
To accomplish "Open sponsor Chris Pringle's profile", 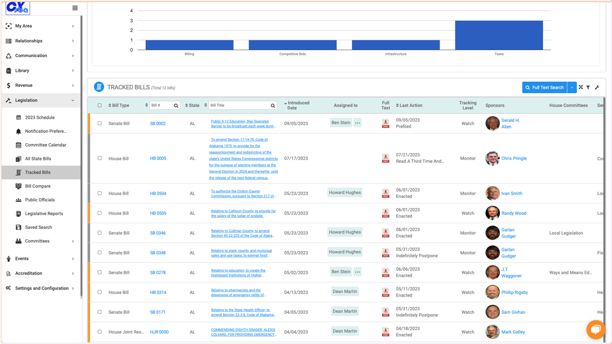I will (514, 158).
